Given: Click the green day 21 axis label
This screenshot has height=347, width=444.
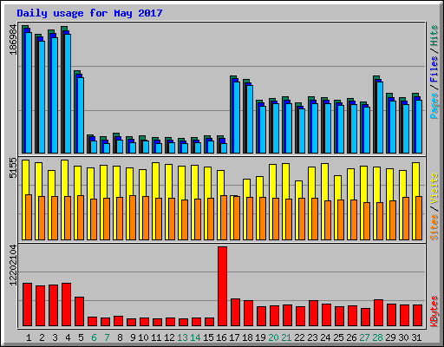Looking at the screenshot, I should coord(286,337).
